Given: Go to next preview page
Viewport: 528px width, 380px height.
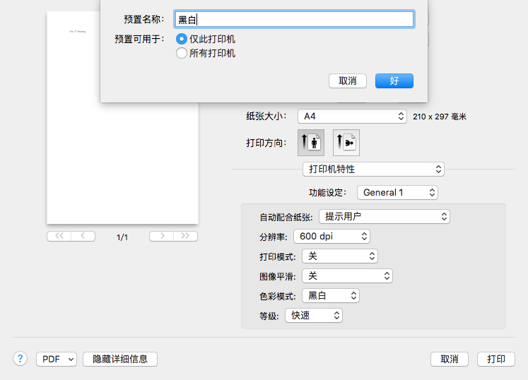Looking at the screenshot, I should 162,237.
